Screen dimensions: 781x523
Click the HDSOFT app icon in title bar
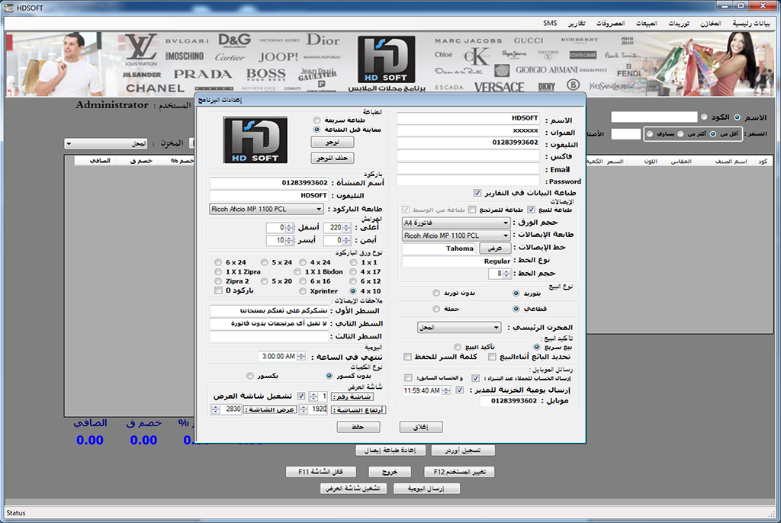coord(9,8)
